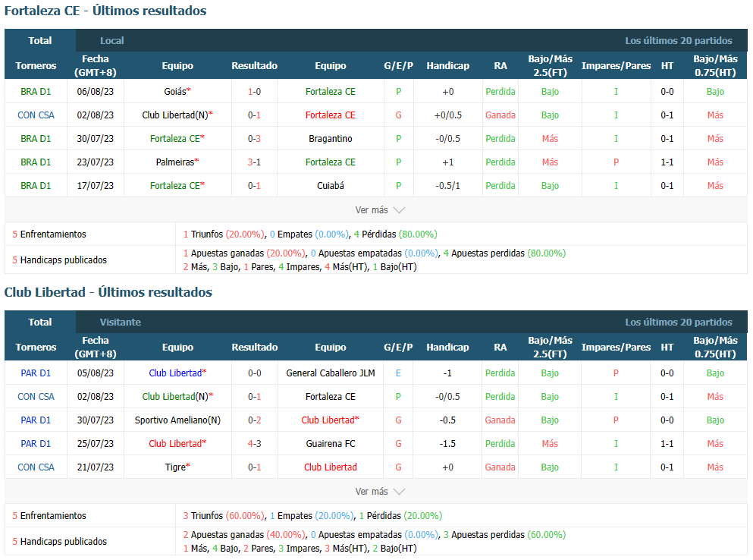This screenshot has width=753, height=560.
Task: Click Torneros header in Fortaleza table
Action: (36, 66)
